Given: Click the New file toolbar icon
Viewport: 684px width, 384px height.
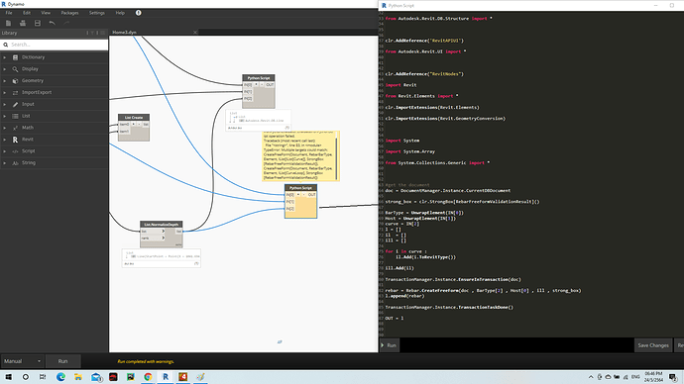Looking at the screenshot, I should click(8, 23).
